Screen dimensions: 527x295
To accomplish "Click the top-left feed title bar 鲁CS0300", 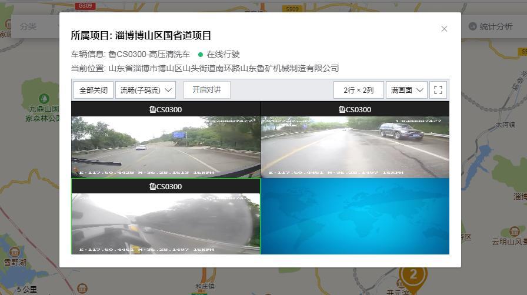I will (x=165, y=109).
